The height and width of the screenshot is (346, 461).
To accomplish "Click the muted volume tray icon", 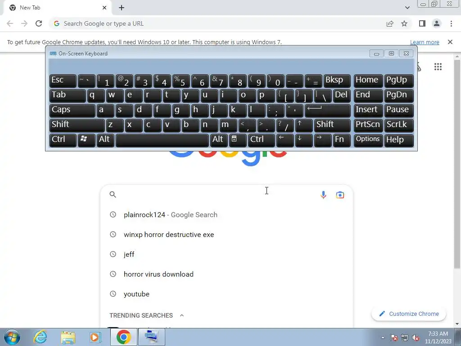I will coord(416,337).
